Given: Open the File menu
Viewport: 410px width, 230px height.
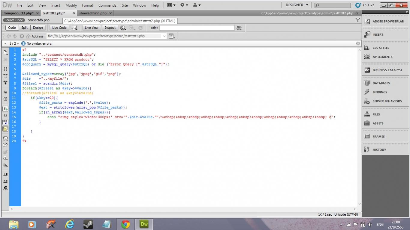Looking at the screenshot, I should pyautogui.click(x=20, y=5).
